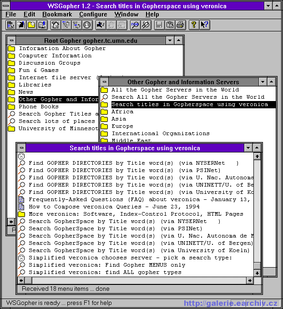Click the horizontal scroll thumb in Search titles window

click(x=28, y=280)
